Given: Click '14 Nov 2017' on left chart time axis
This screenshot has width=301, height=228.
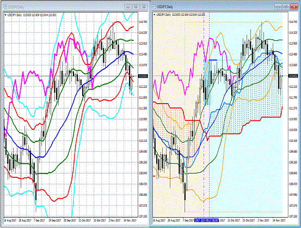Looking at the screenshot, I should click(x=130, y=220).
